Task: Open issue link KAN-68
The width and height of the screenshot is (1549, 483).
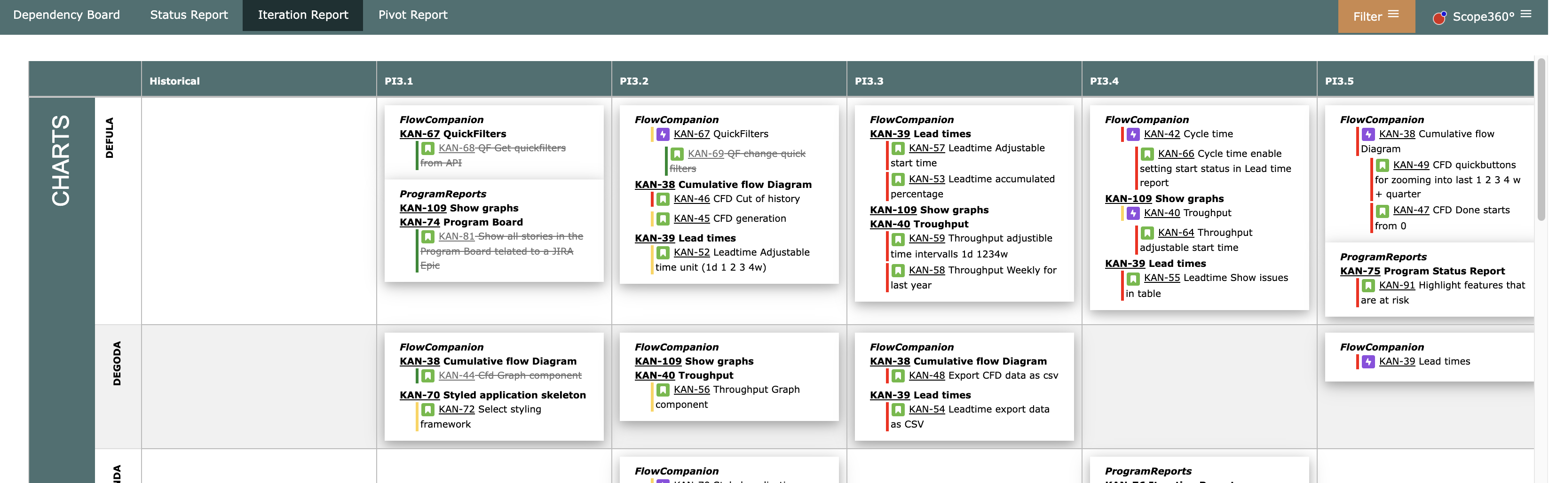Action: point(457,148)
